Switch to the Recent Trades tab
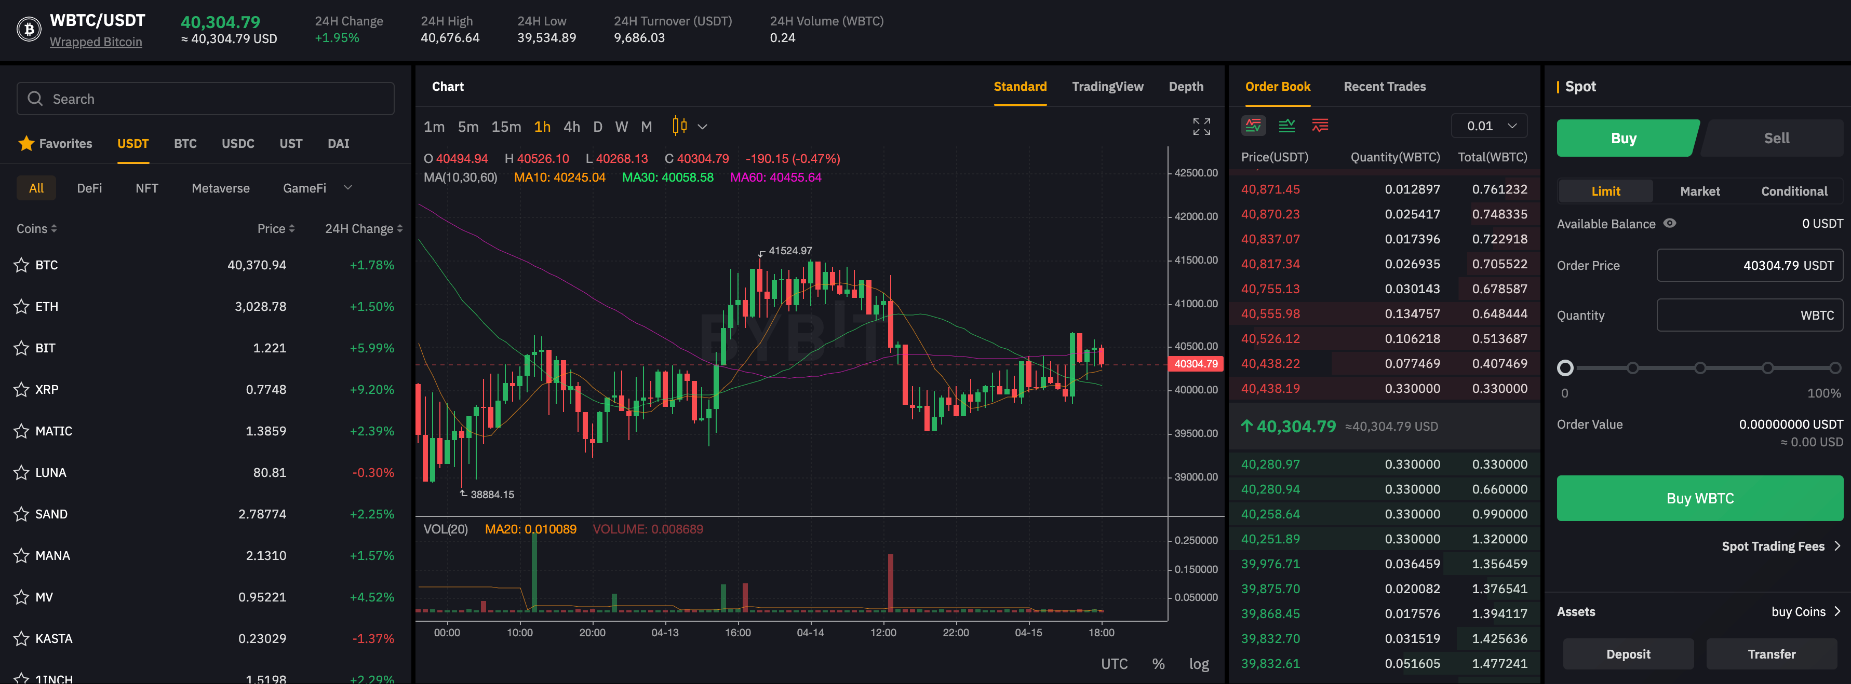Image resolution: width=1851 pixels, height=684 pixels. [x=1384, y=87]
